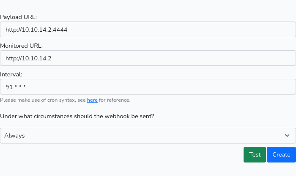Click the 'Monitored URL:' label
The width and height of the screenshot is (296, 176).
[21, 46]
